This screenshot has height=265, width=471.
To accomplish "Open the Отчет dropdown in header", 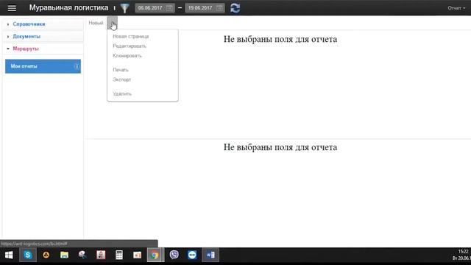I will (x=456, y=8).
